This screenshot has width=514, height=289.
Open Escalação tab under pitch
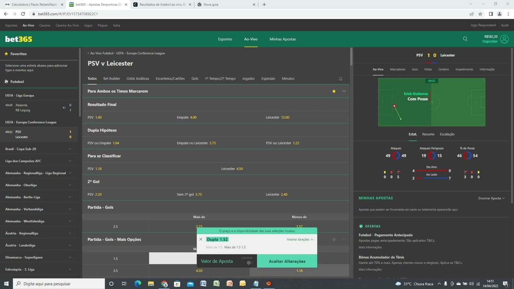pyautogui.click(x=447, y=134)
